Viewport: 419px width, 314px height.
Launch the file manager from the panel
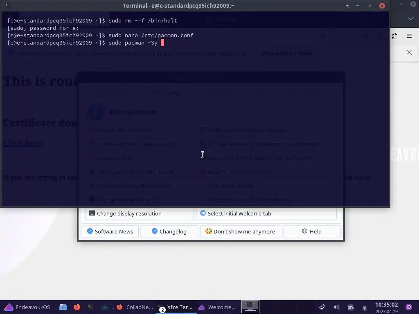pyautogui.click(x=63, y=307)
